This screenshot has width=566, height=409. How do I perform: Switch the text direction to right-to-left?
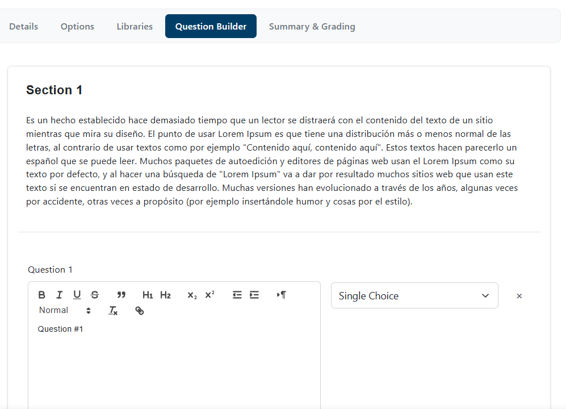[281, 295]
